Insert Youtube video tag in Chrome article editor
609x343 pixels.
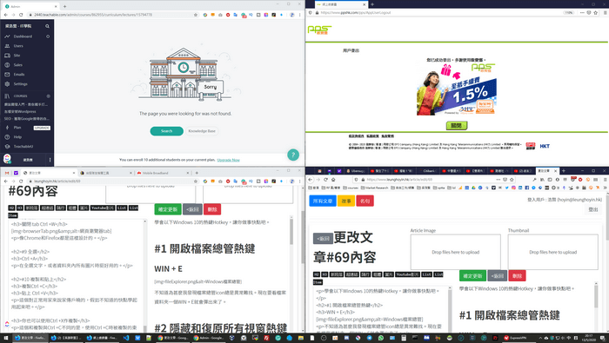tap(103, 208)
